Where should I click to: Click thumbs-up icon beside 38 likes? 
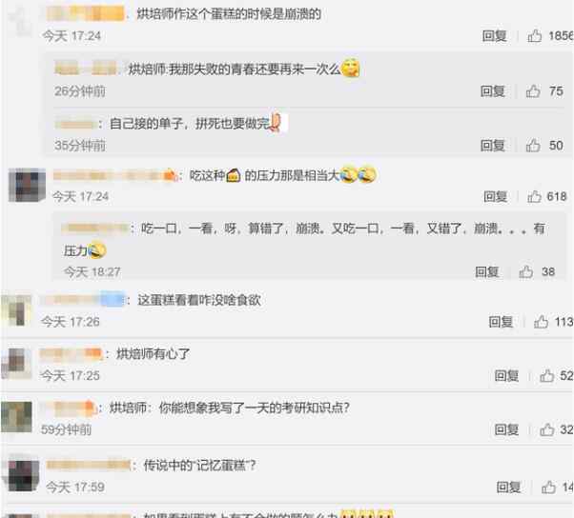(525, 271)
